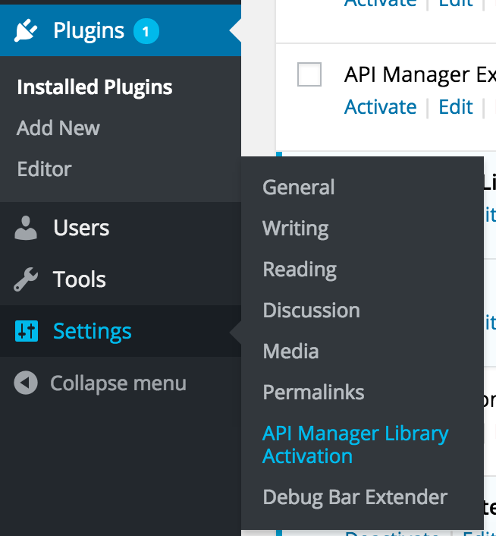The width and height of the screenshot is (496, 536).
Task: Open the Users menu
Action: click(121, 228)
